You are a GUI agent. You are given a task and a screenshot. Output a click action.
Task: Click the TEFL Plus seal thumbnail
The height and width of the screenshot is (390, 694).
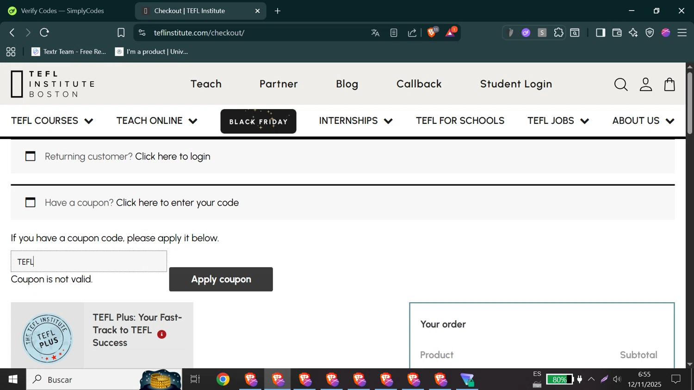tap(47, 338)
